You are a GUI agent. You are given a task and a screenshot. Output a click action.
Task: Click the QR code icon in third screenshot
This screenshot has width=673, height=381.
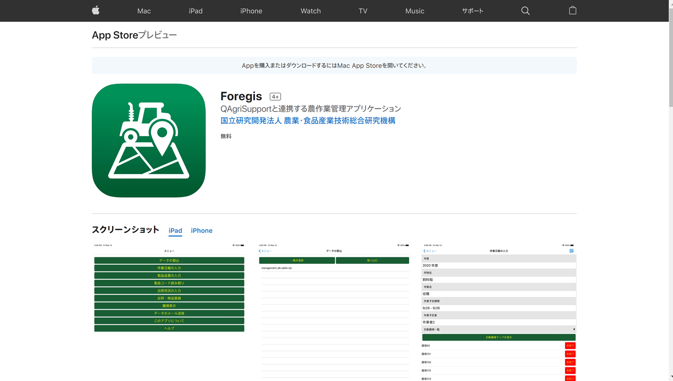point(571,251)
